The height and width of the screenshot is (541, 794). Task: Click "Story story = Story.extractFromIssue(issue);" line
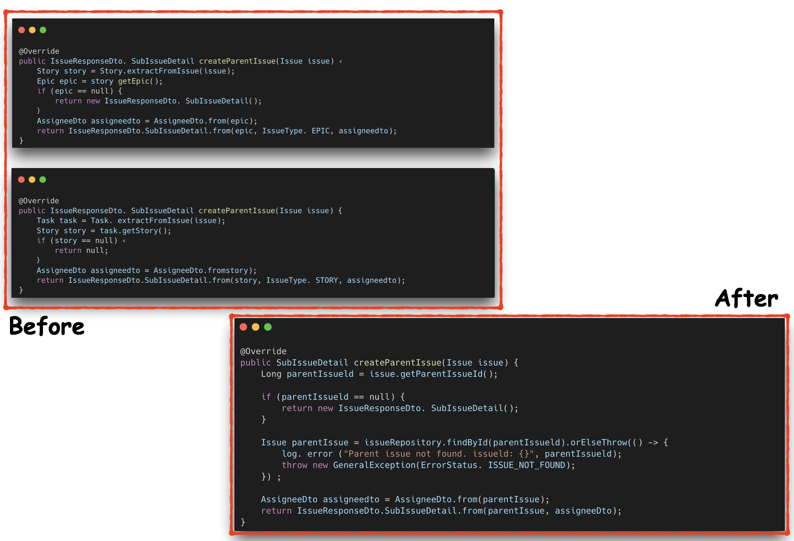pyautogui.click(x=136, y=71)
